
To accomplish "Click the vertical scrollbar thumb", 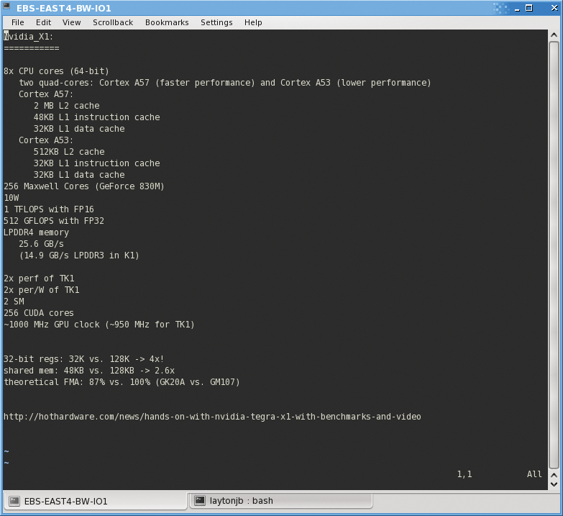I will (x=554, y=255).
